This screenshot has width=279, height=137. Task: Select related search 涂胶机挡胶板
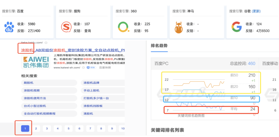[x=103, y=106]
